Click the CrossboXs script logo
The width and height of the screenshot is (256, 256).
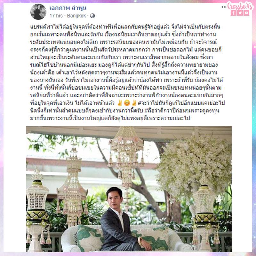click(240, 6)
